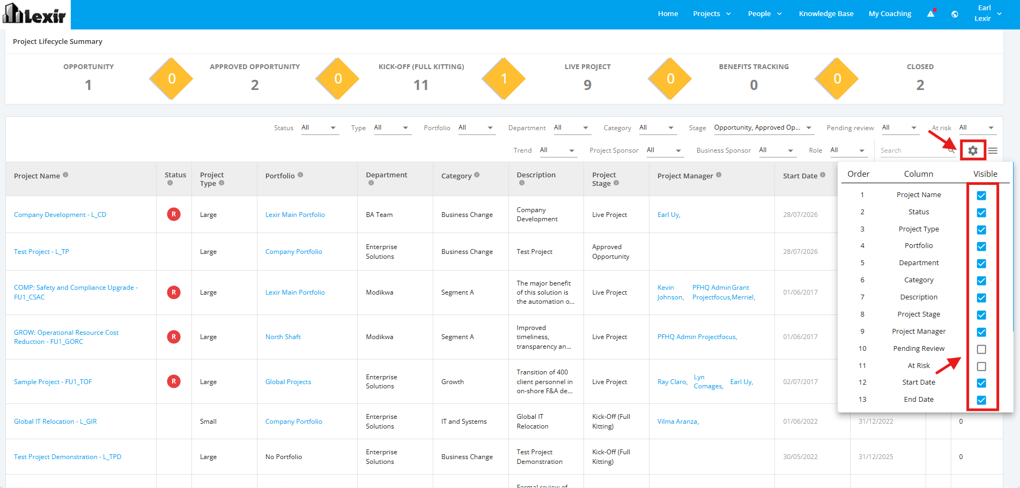1020x488 pixels.
Task: Open Earl Lexir user menu
Action: click(x=988, y=13)
